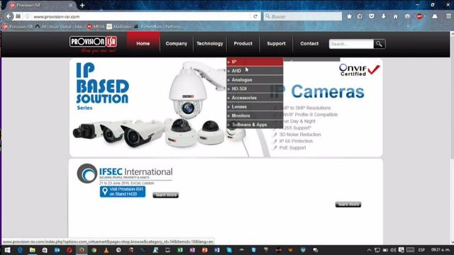
Task: Reload the page with the refresh icon
Action: point(255,16)
